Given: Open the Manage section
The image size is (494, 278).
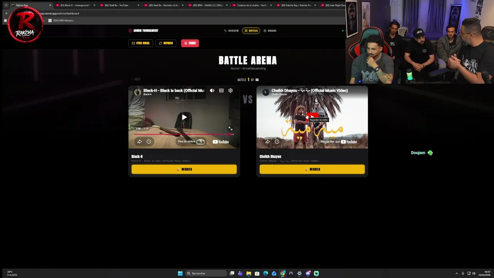Looking at the screenshot, I should click(270, 31).
